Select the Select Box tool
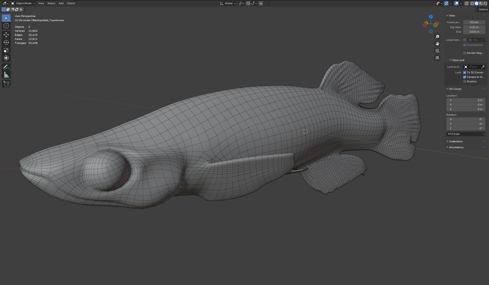The height and width of the screenshot is (285, 489). 6,18
